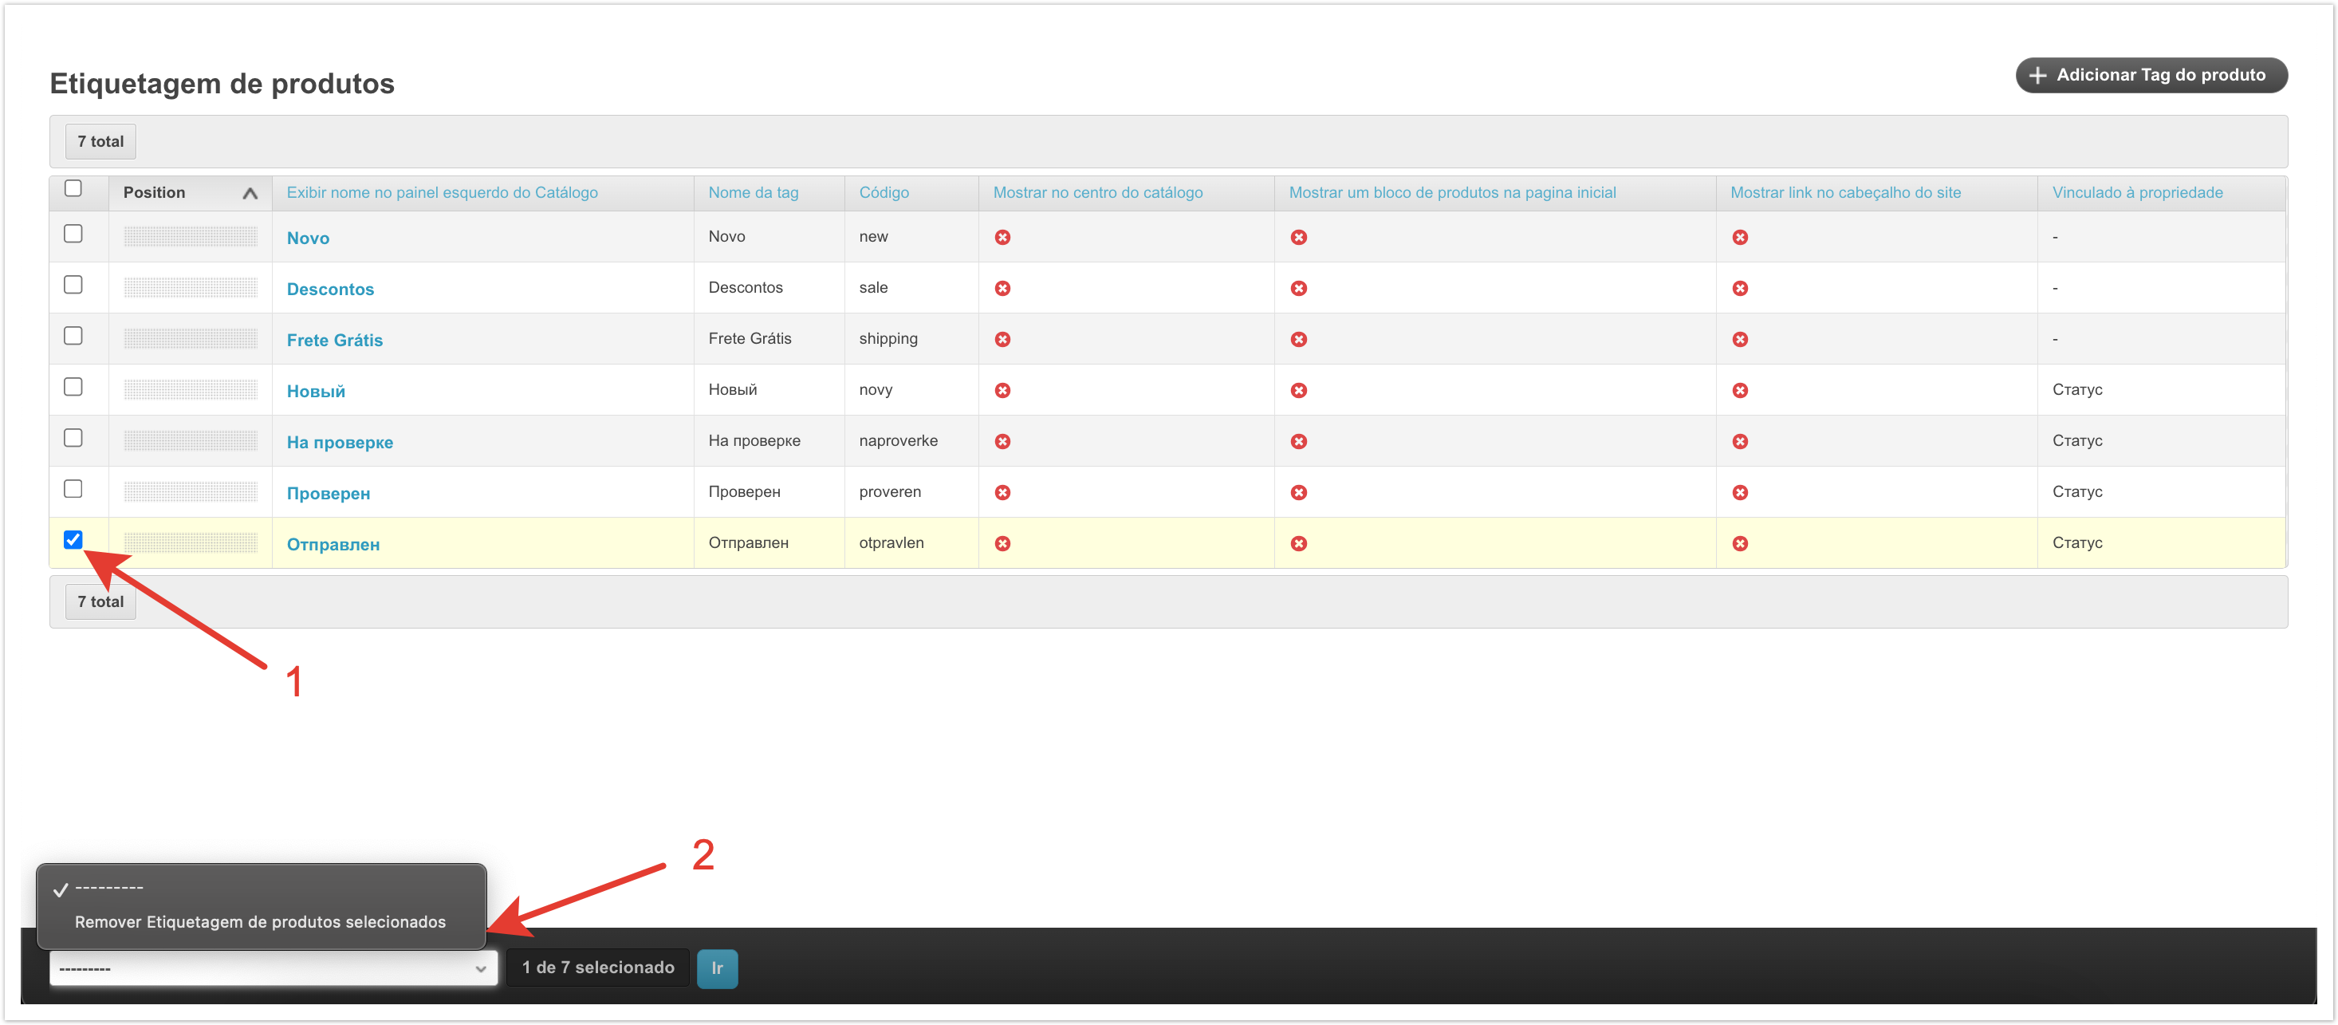Click Проверен row header link red cross
This screenshot has height=1025, width=2338.
click(x=1740, y=492)
